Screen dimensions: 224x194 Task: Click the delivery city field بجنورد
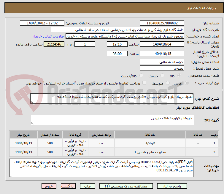tap(162, 68)
